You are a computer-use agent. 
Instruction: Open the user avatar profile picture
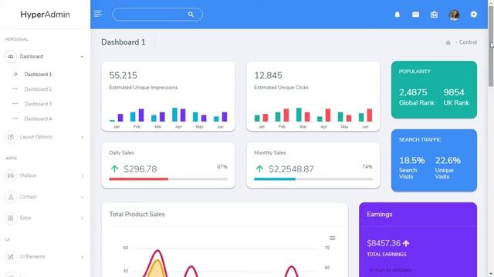point(454,15)
